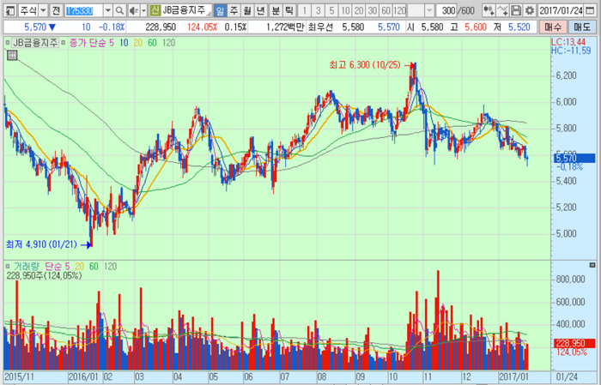Open the speaker options dropdown arrow

[x=143, y=10]
